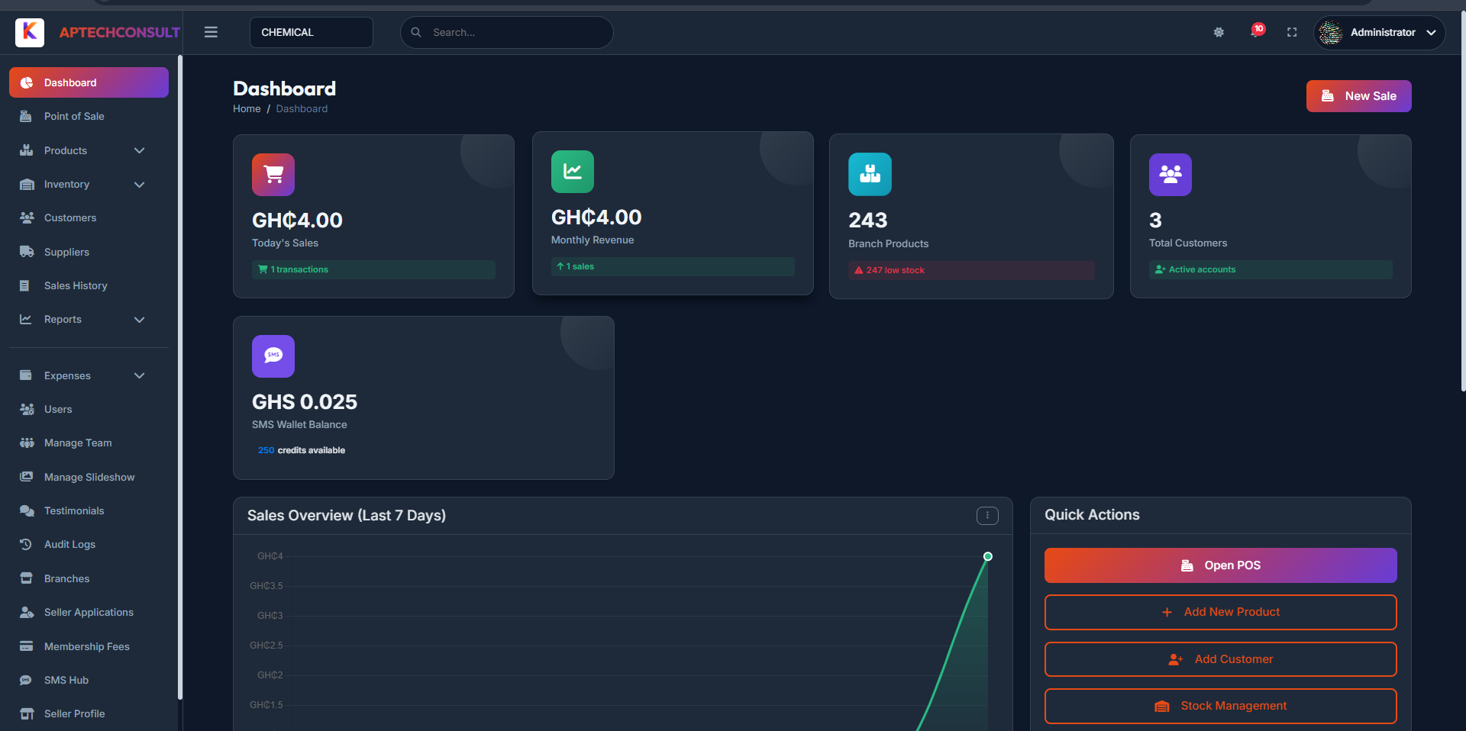Expand the Expenses submenu chevron
This screenshot has width=1466, height=731.
point(139,375)
